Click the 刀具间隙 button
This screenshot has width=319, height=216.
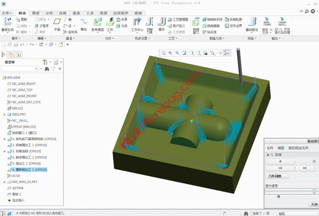pyautogui.click(x=277, y=176)
